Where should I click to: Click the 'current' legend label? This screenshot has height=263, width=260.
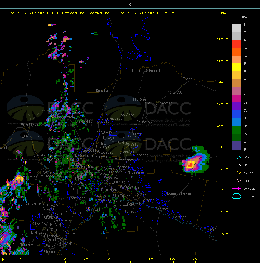250,196
